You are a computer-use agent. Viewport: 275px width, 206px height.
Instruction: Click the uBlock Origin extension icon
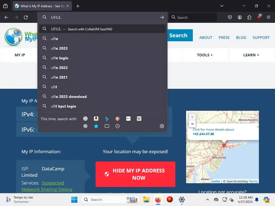pos(259,17)
